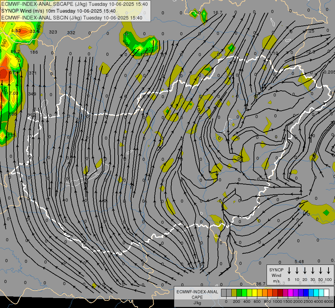Pick the white swatch at legend end
Image resolution: width=335 pixels, height=308 pixels.
tap(326, 293)
